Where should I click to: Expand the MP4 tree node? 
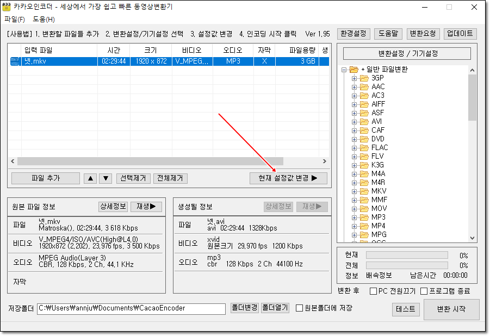tap(354, 226)
